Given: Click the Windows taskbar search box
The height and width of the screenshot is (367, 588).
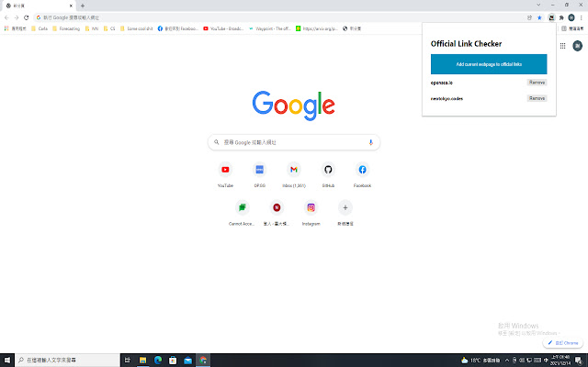Looking at the screenshot, I should 67,361.
